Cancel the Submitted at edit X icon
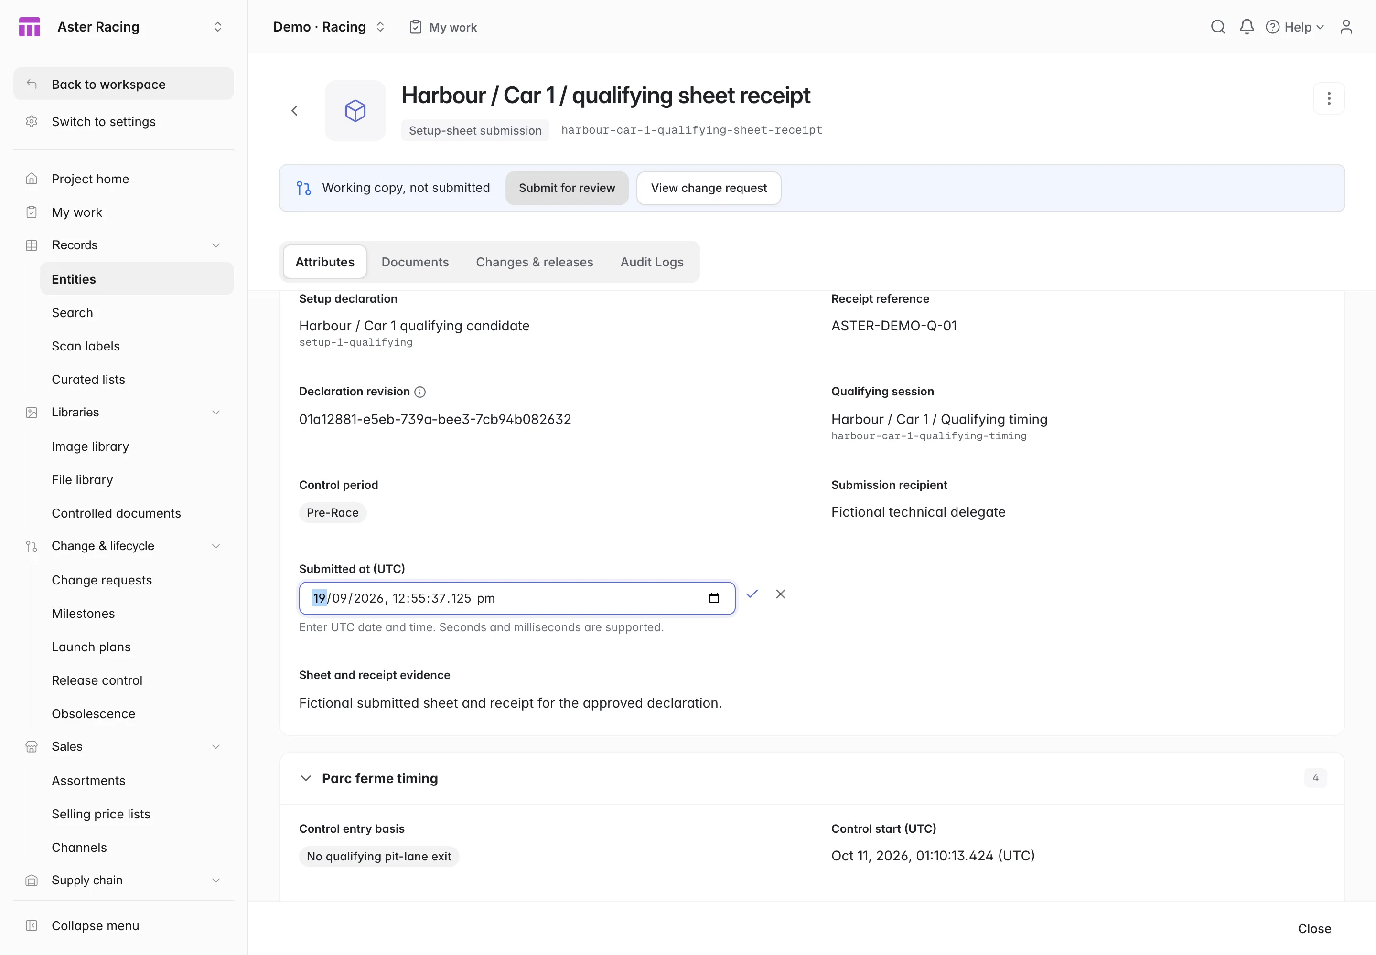 (x=780, y=594)
